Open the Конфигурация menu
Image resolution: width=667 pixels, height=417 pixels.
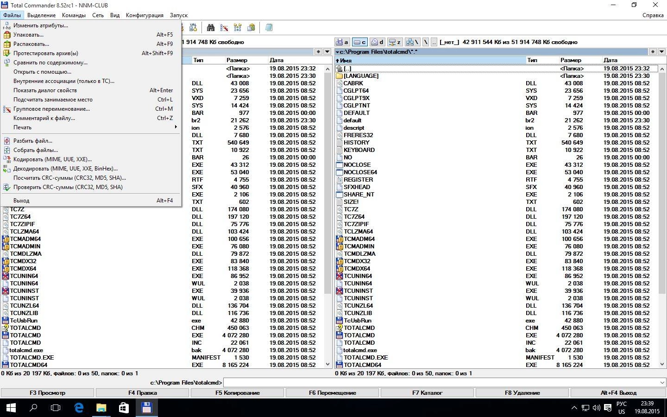[x=145, y=15]
